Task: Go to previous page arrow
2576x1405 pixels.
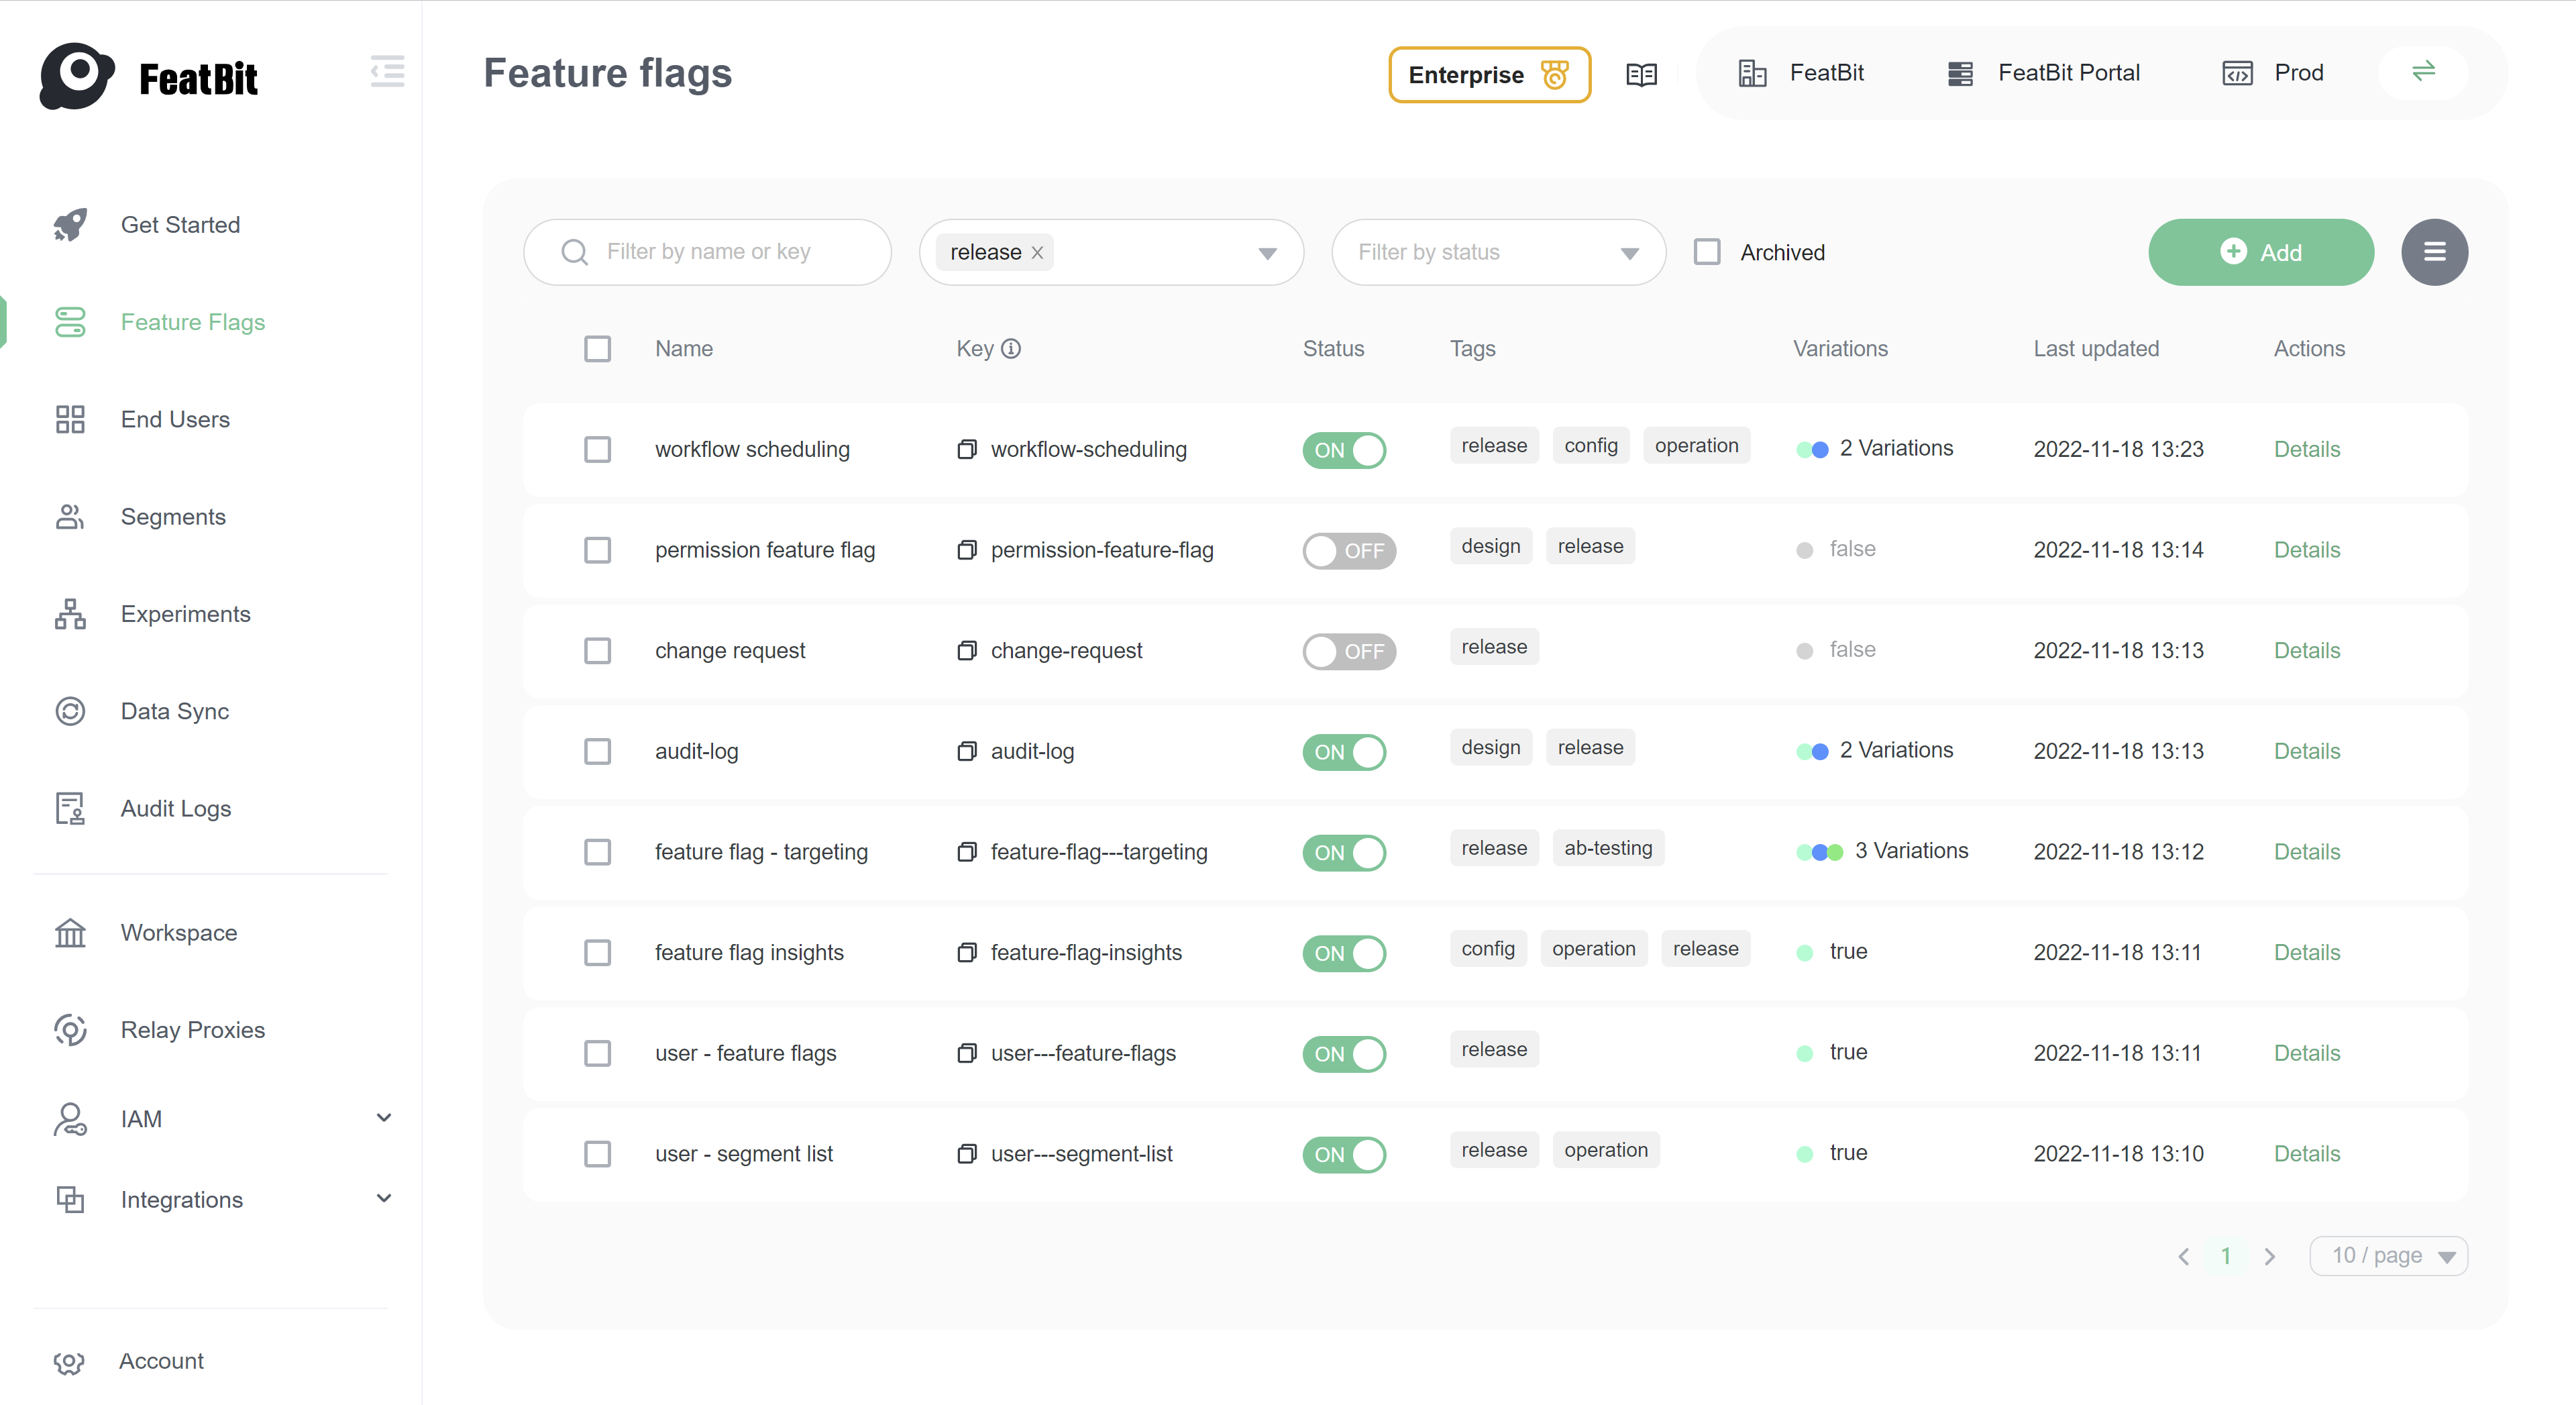Action: pos(2183,1256)
